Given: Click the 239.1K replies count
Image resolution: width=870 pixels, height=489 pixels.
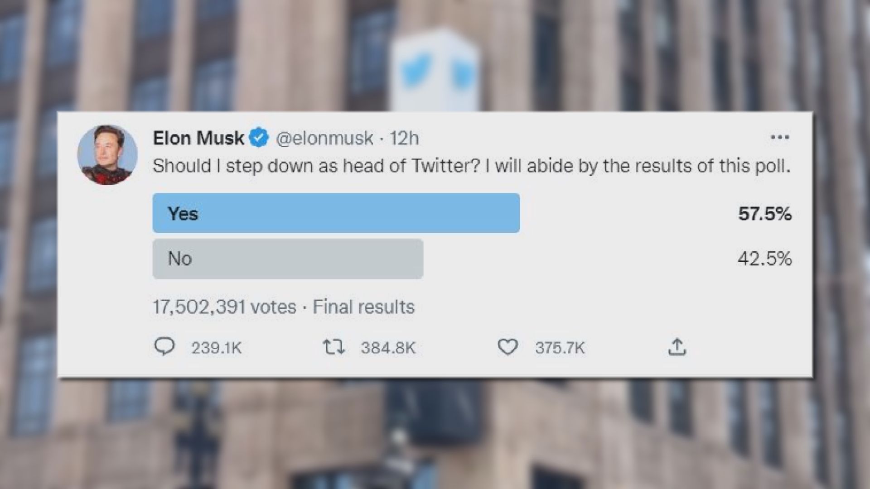Looking at the screenshot, I should (216, 348).
